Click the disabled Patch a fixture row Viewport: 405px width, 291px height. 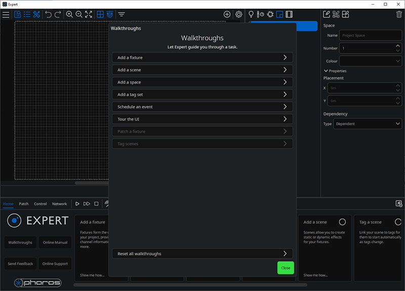point(202,131)
